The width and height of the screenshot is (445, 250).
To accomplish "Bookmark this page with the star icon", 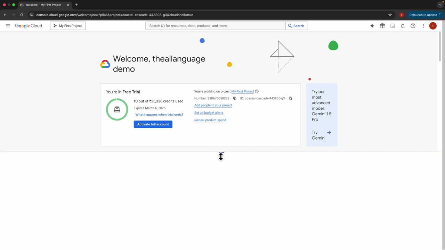I will (390, 15).
